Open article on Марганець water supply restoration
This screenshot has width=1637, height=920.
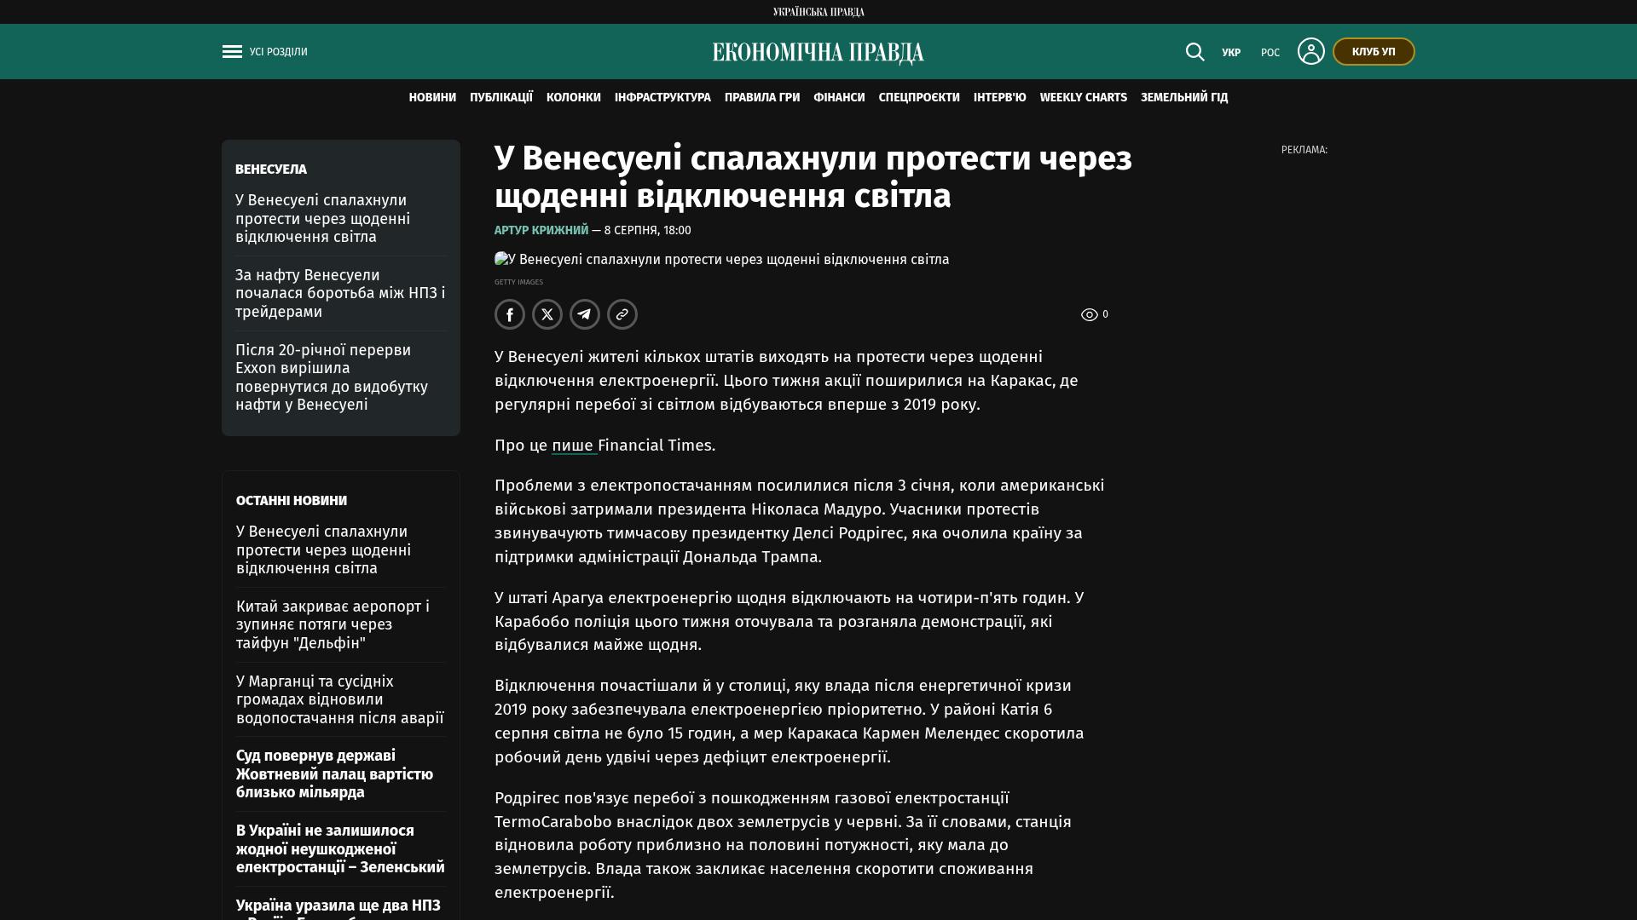(340, 699)
